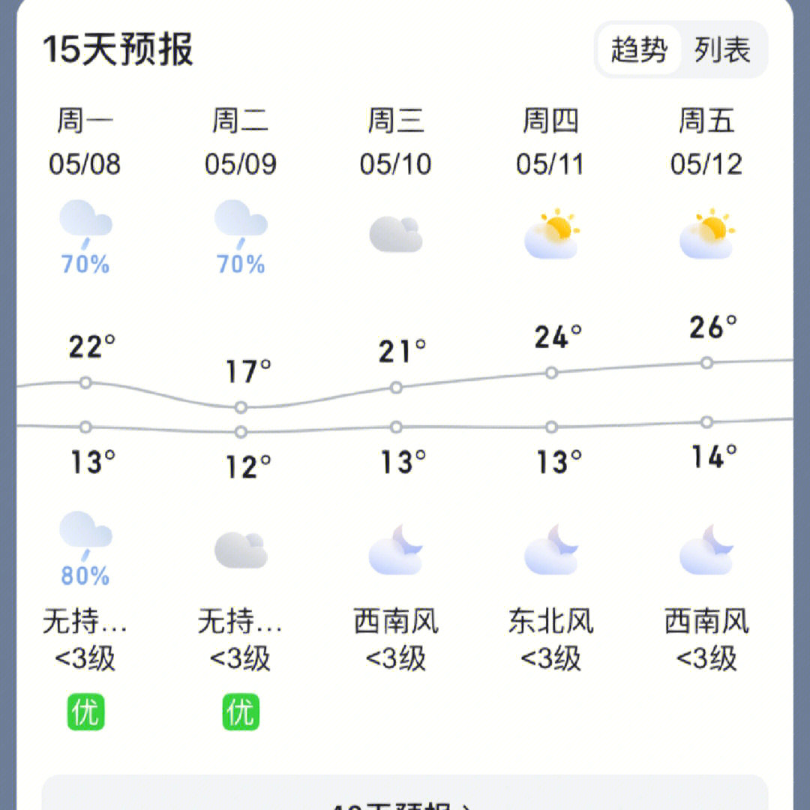The image size is (810, 810).
Task: Tap Monday night 80% rain icon
Action: click(x=85, y=536)
